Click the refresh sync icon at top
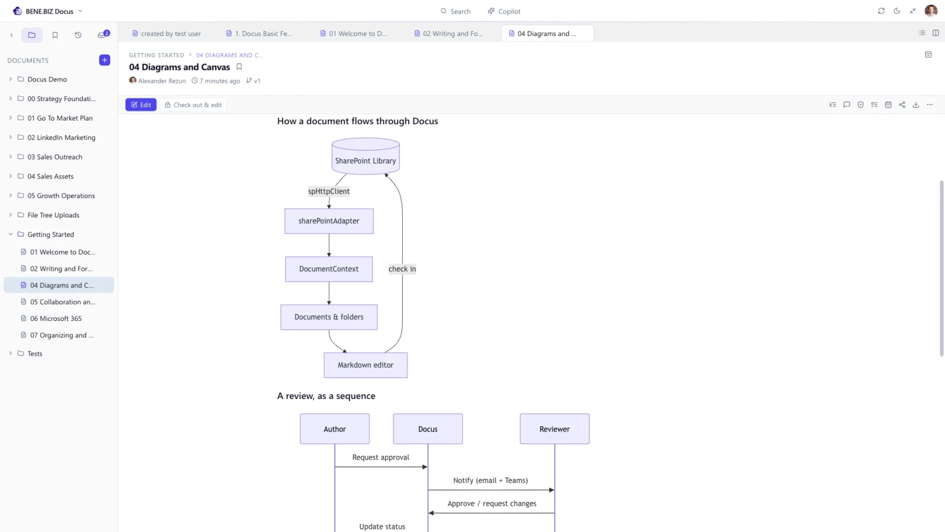 pyautogui.click(x=881, y=11)
